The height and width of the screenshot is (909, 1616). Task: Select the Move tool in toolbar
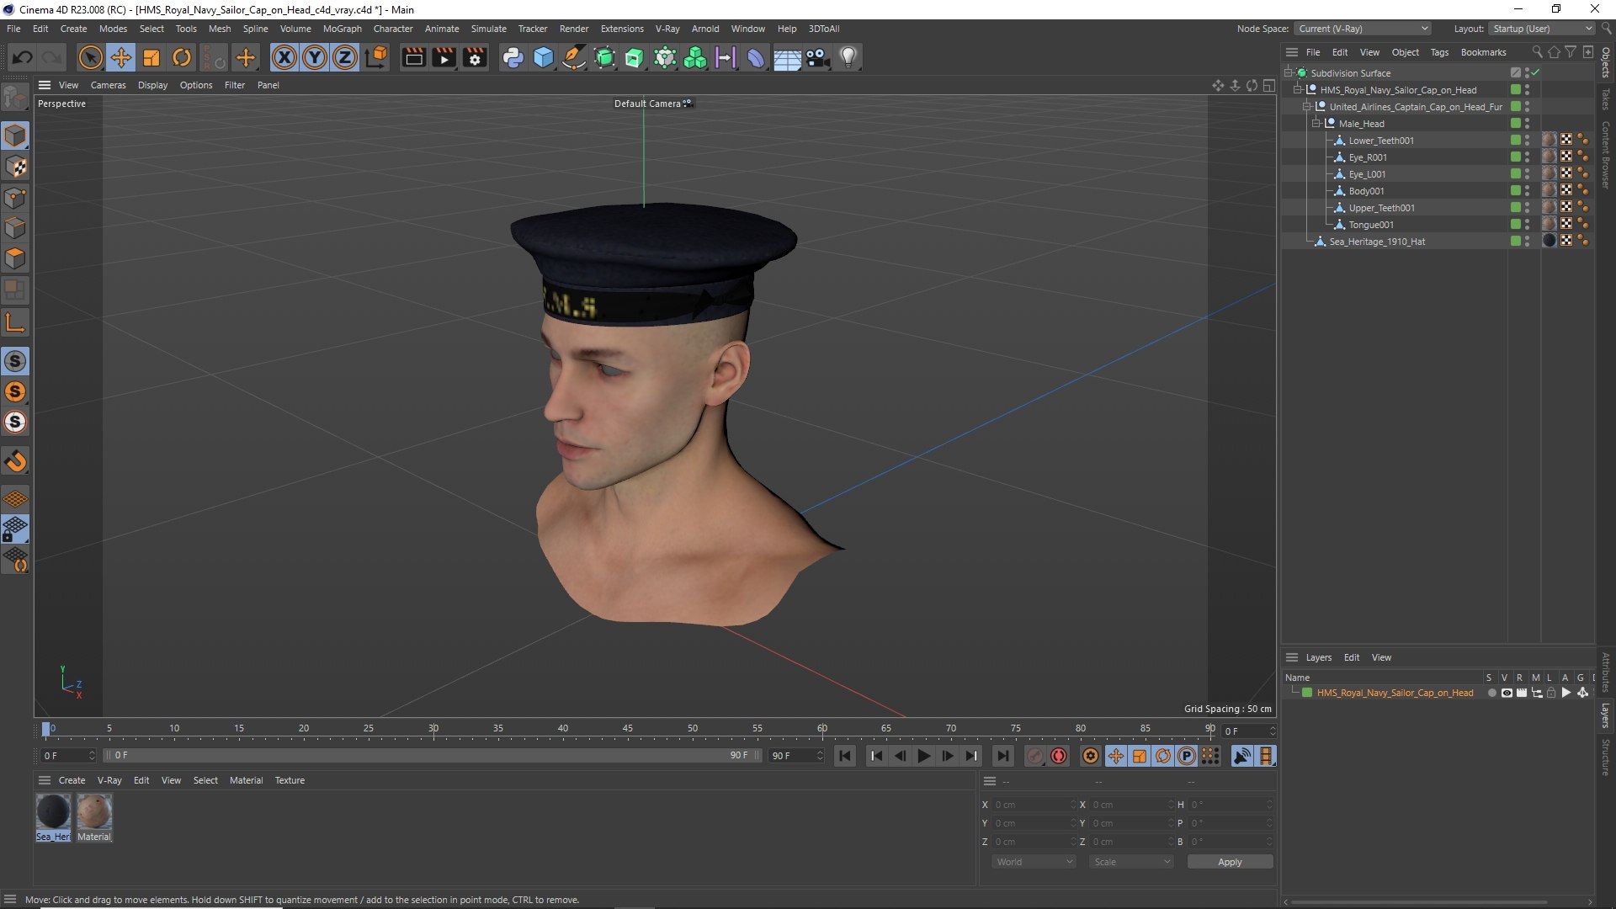coord(121,57)
